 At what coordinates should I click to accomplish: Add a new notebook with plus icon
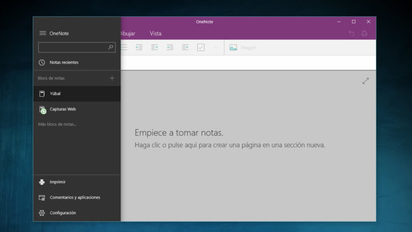point(112,78)
